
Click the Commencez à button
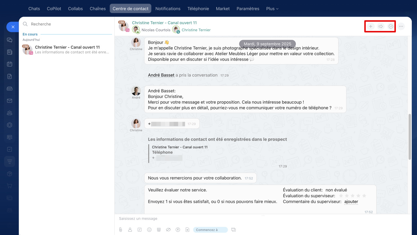click(210, 230)
